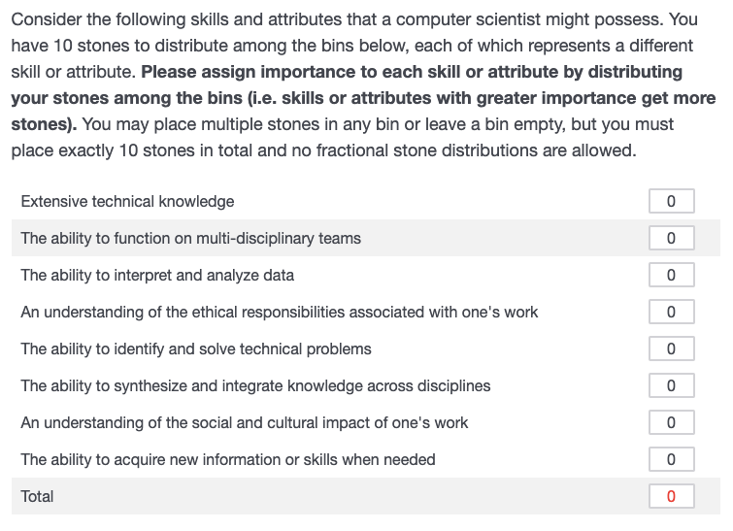
Task: Click the social and cultural impact input
Action: 671,422
